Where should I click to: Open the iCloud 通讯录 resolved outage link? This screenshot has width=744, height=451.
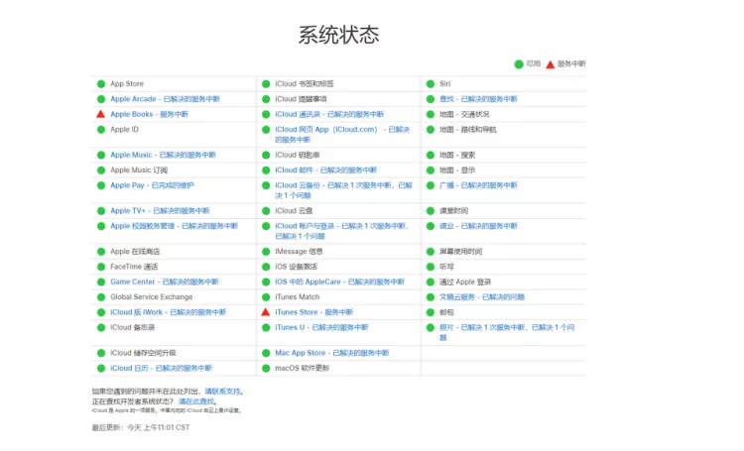tap(329, 114)
